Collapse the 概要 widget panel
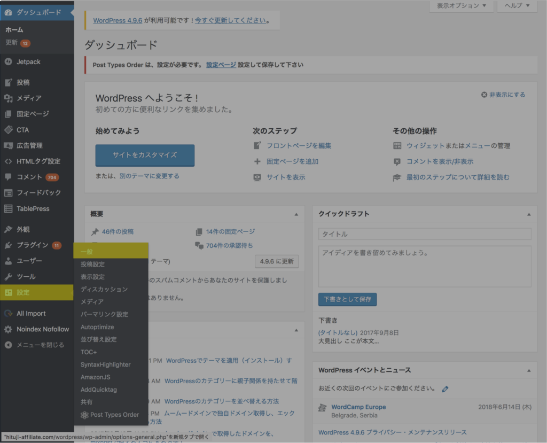 click(296, 214)
